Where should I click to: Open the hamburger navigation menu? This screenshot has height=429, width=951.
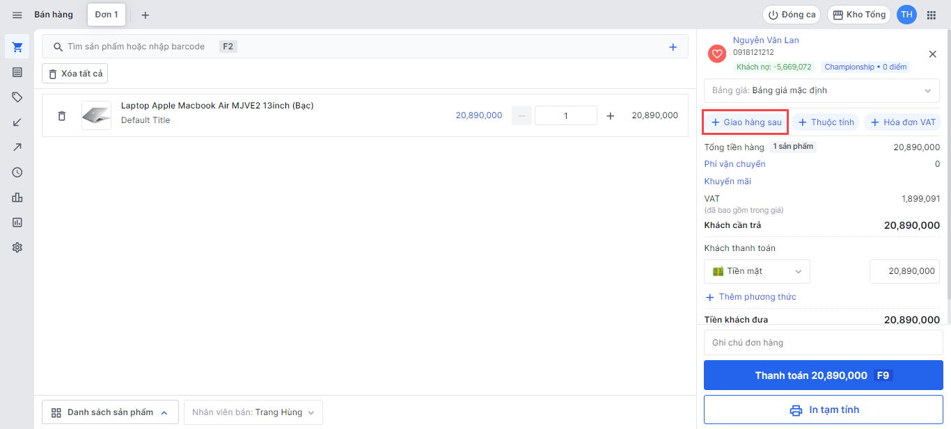pos(17,15)
